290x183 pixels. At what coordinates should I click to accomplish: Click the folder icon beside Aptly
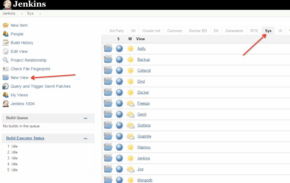(x=108, y=48)
